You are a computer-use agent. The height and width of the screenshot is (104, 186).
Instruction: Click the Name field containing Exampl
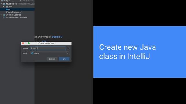pyautogui.click(x=48, y=48)
